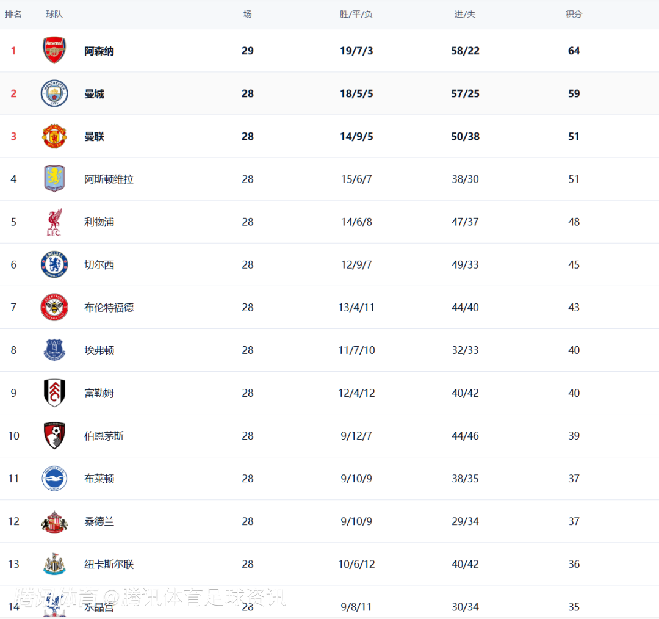The height and width of the screenshot is (619, 659).
Task: Click the Brentford bee crest
Action: (54, 307)
